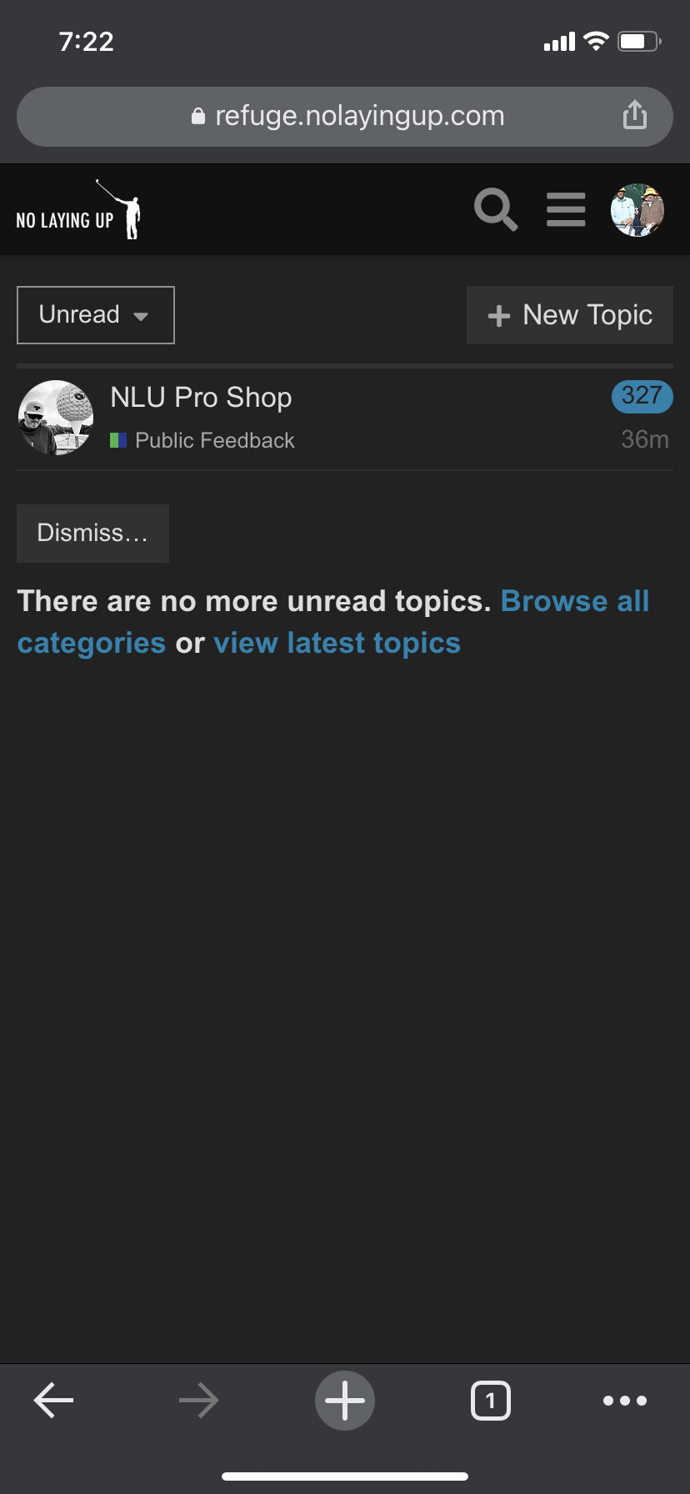Open the hamburger menu icon
Screen dimensions: 690x1494
[x=566, y=209]
